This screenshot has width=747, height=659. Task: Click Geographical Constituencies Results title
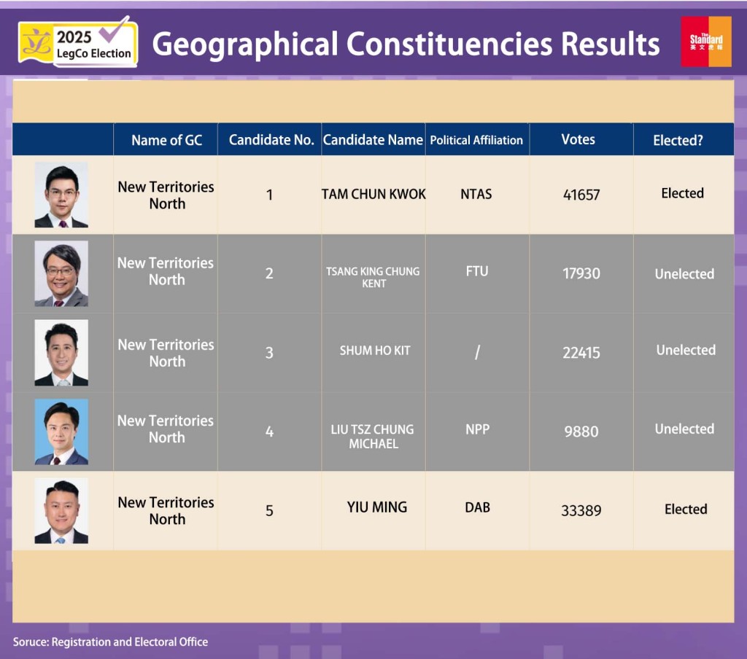pyautogui.click(x=406, y=44)
